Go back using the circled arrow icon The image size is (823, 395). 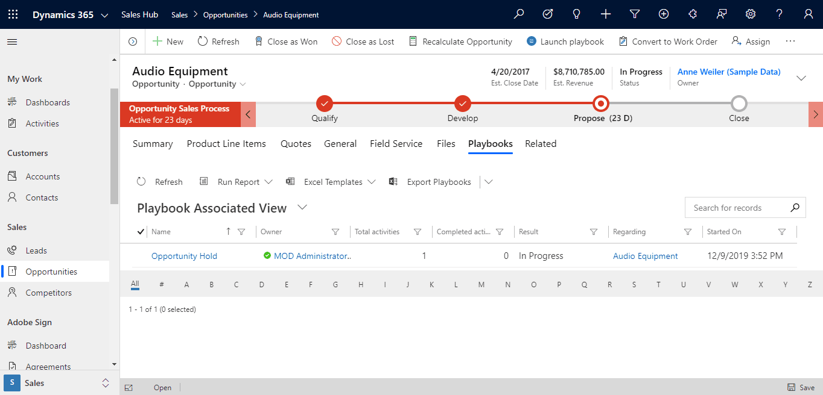[x=133, y=42]
